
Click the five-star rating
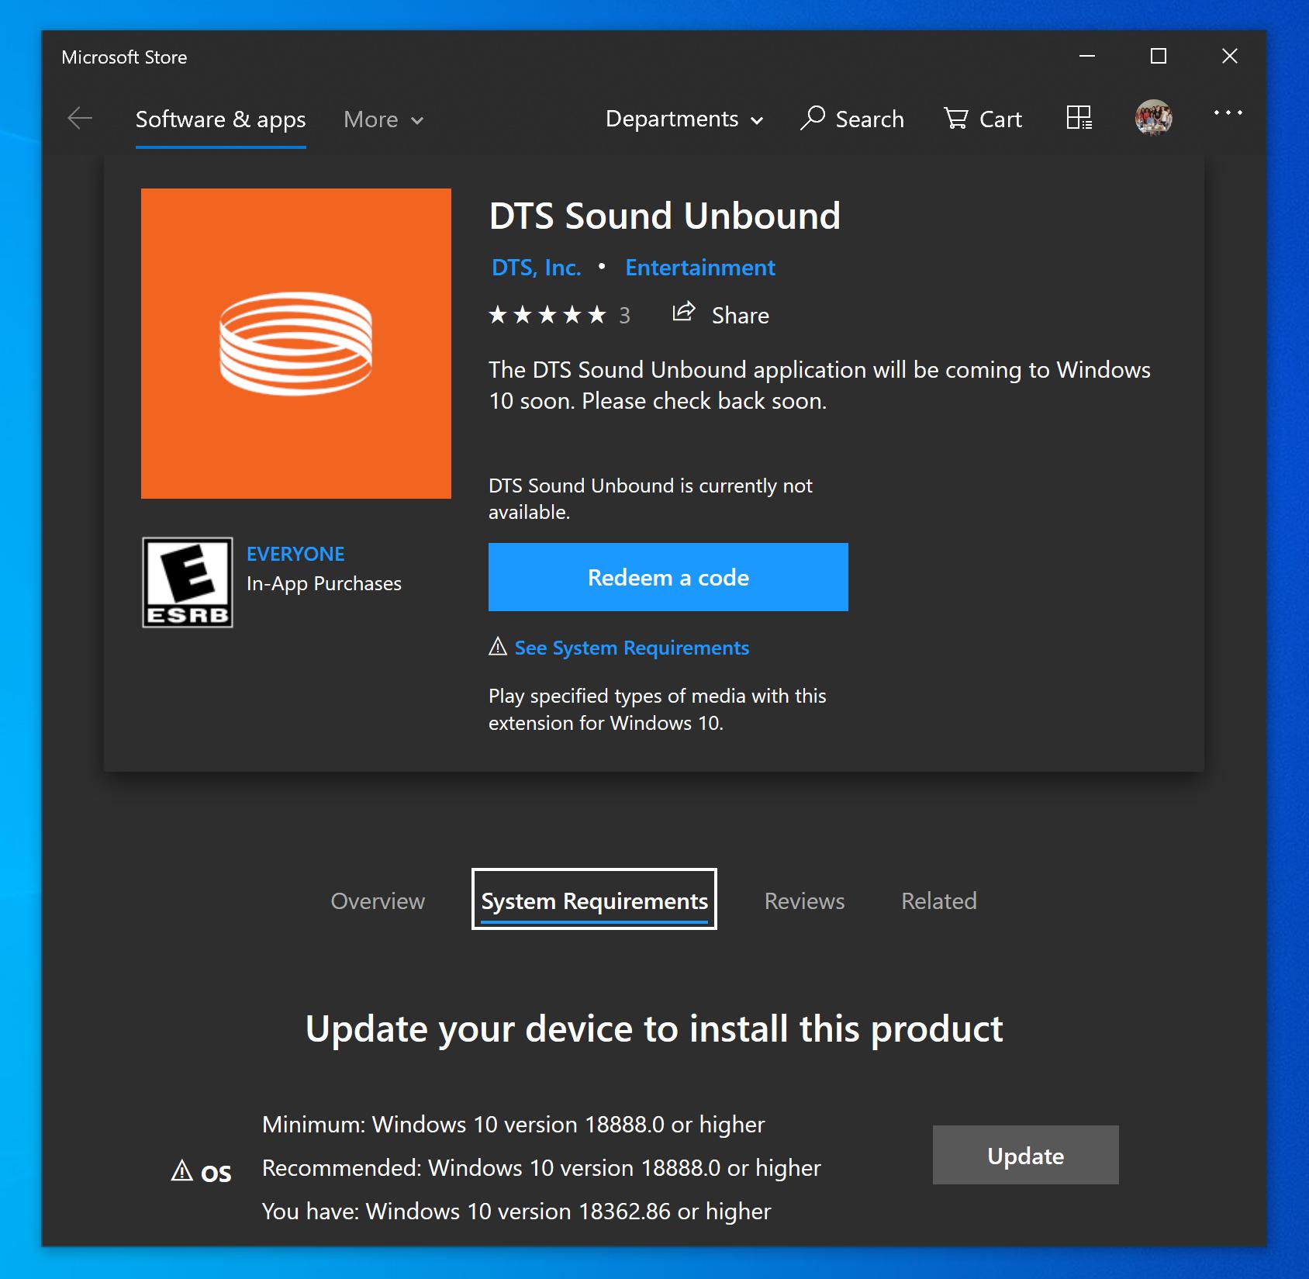pyautogui.click(x=547, y=315)
